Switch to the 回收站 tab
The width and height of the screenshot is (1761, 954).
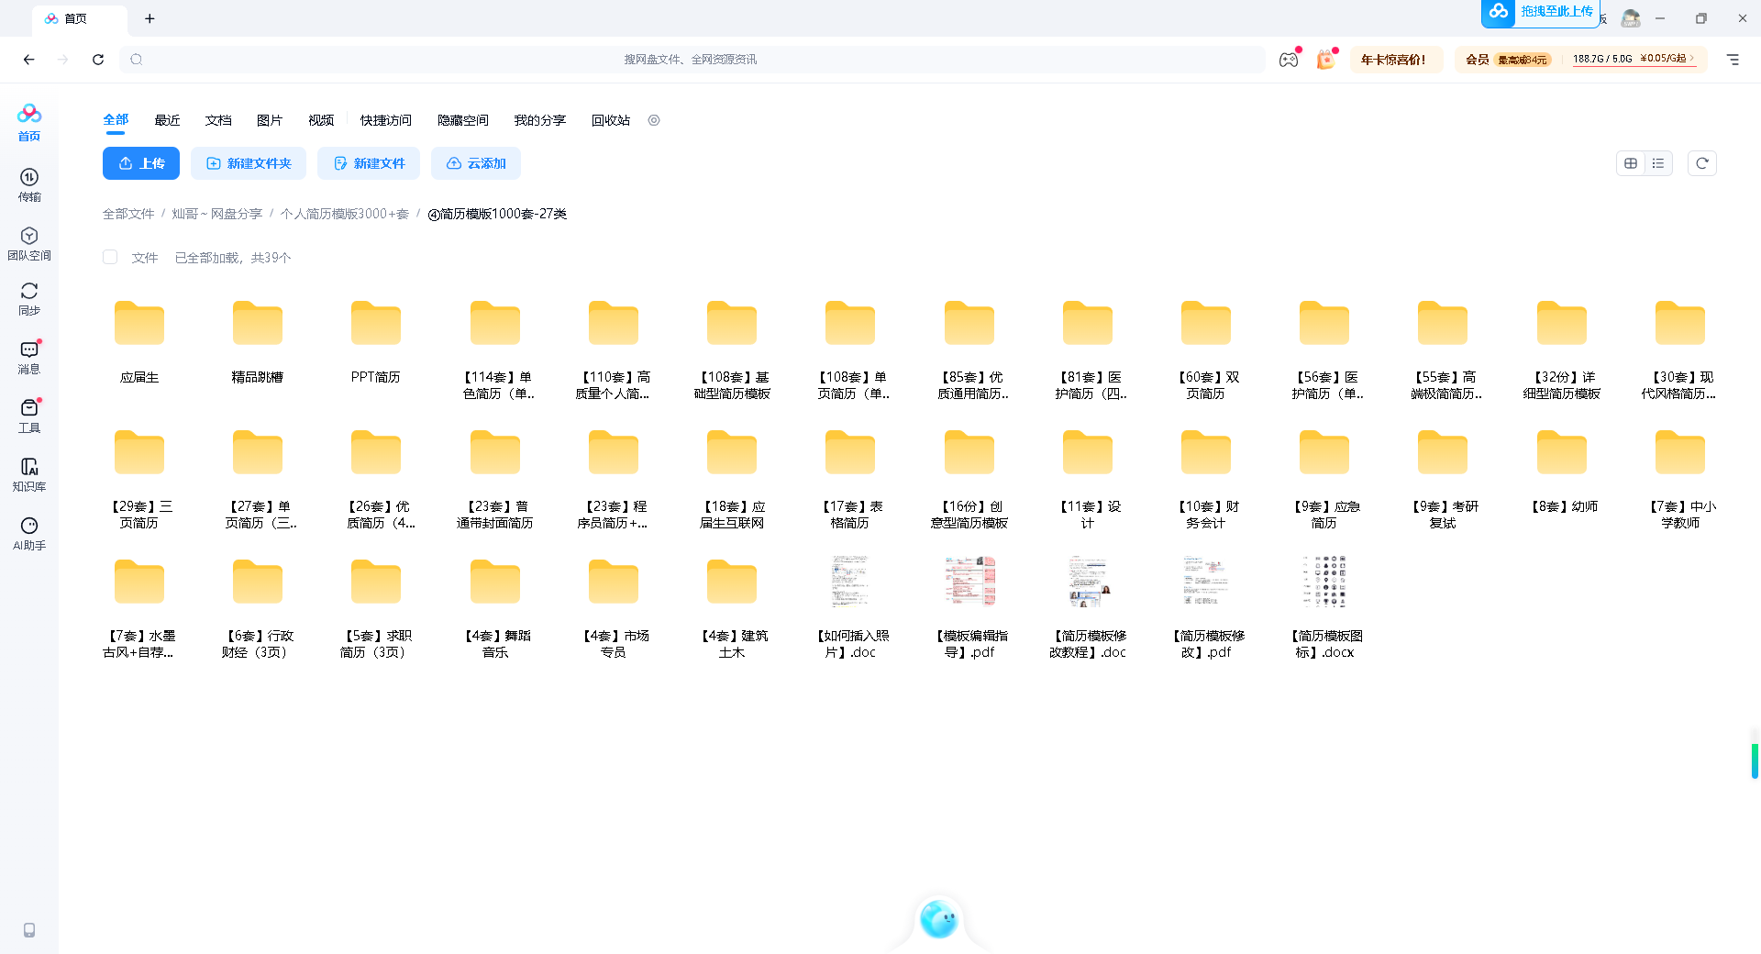pyautogui.click(x=611, y=120)
